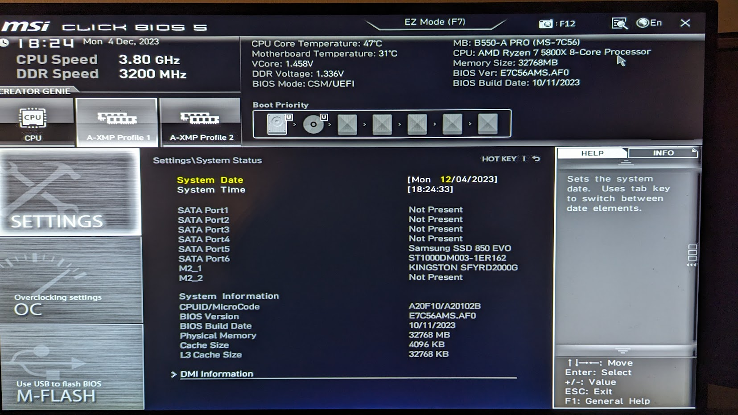This screenshot has width=738, height=415.
Task: Click KINGSTON SFYRD2000G drive entry
Action: pos(463,267)
